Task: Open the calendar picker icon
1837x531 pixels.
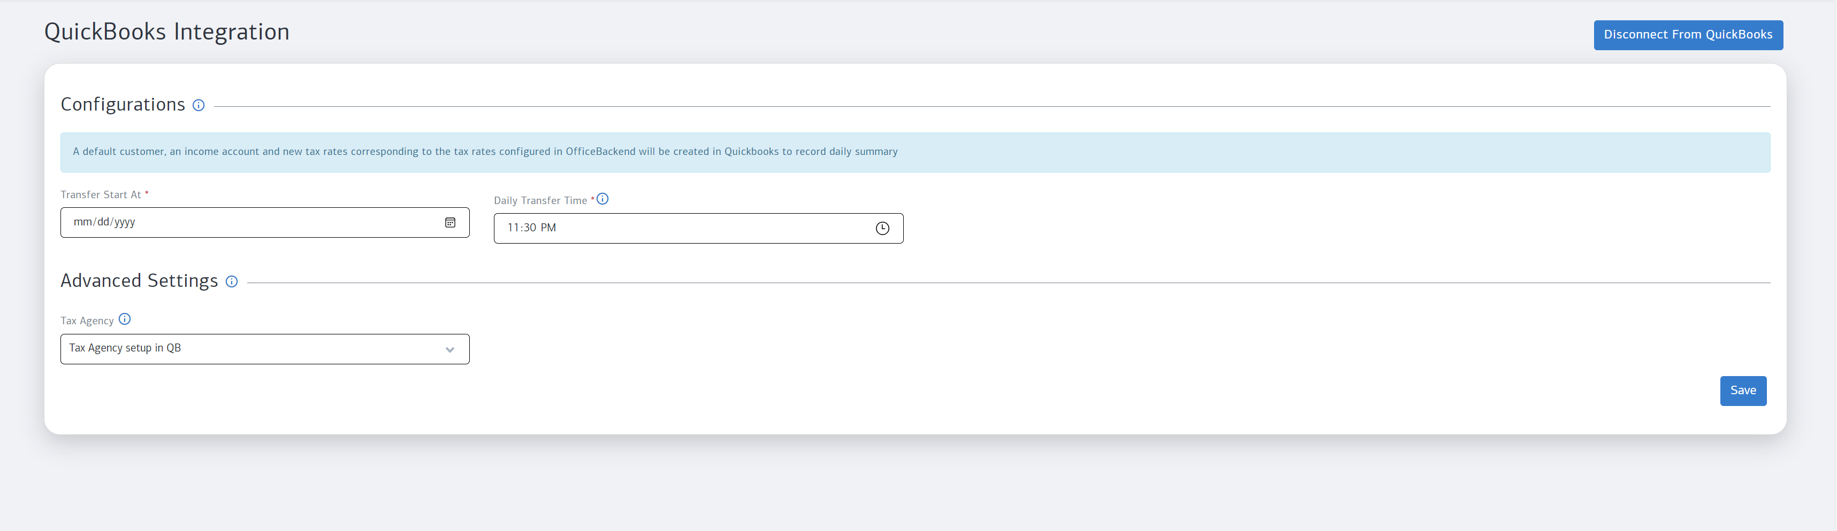Action: click(450, 223)
